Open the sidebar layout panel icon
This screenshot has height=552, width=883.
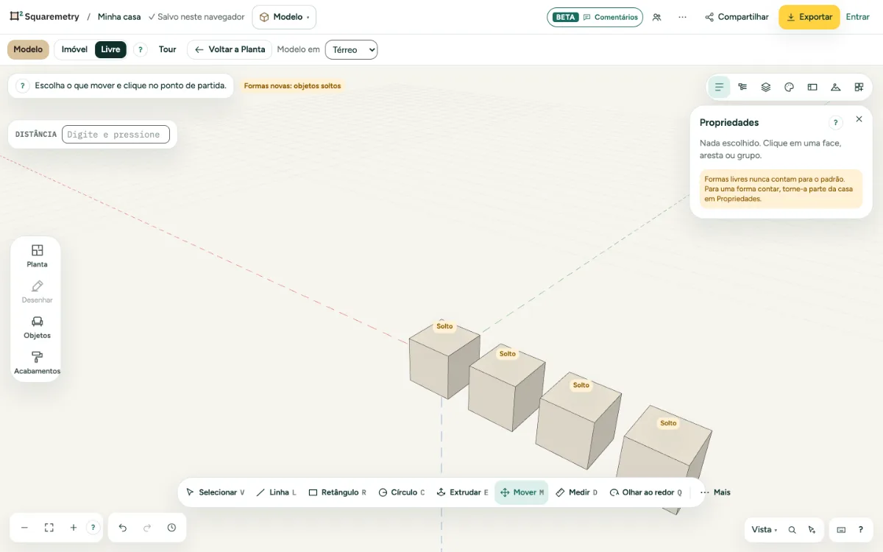click(812, 87)
